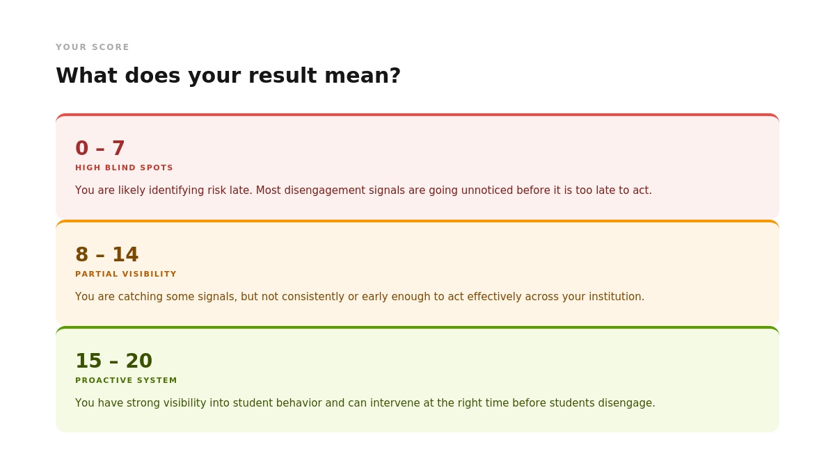835x474 pixels.
Task: Select the cream Partial Visibility card
Action: pos(417,272)
